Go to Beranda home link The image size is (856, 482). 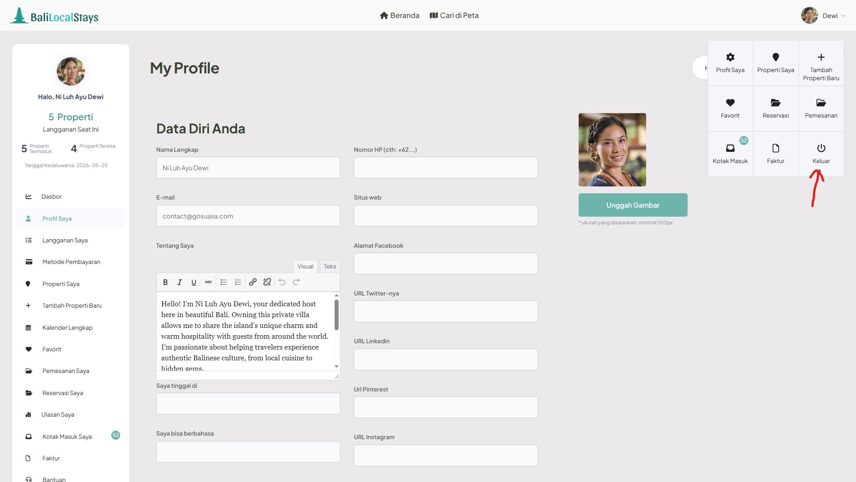(x=399, y=15)
